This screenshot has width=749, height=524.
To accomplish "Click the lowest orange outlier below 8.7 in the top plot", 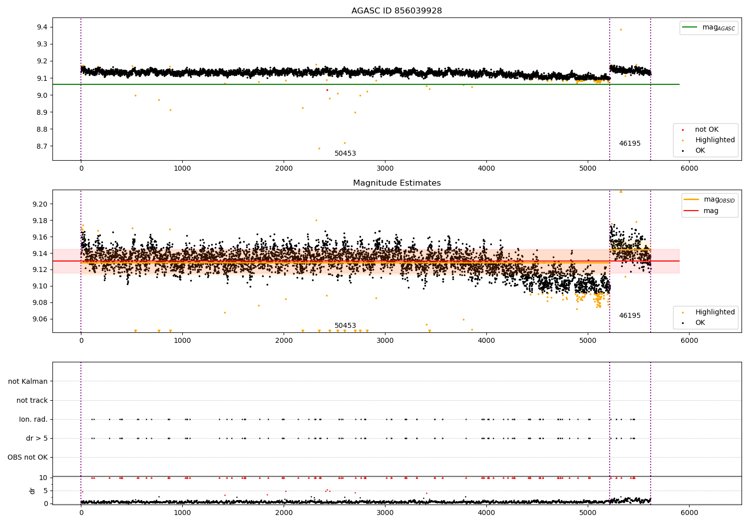I will [x=320, y=148].
